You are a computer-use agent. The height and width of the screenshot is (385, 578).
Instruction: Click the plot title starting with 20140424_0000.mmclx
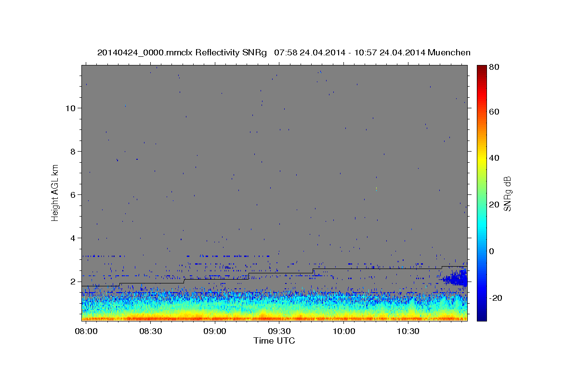[284, 52]
